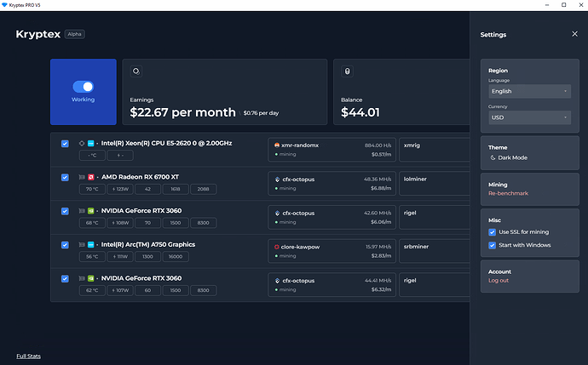
Task: Click the GPU card icon beside AMD Radeon
Action: coord(82,177)
